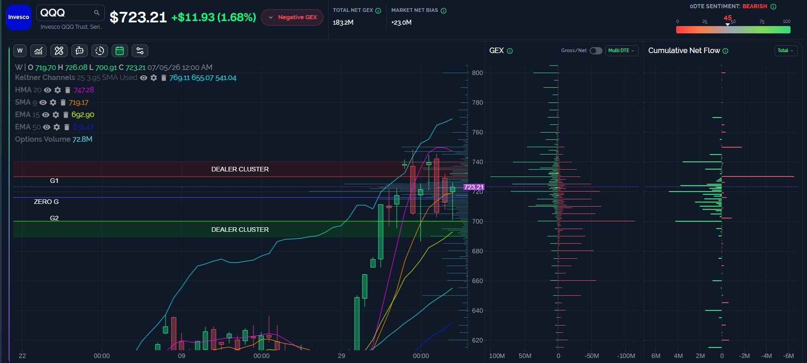Screen dimensions: 807x363
Task: Open SMA 9 settings gear
Action: tap(53, 102)
